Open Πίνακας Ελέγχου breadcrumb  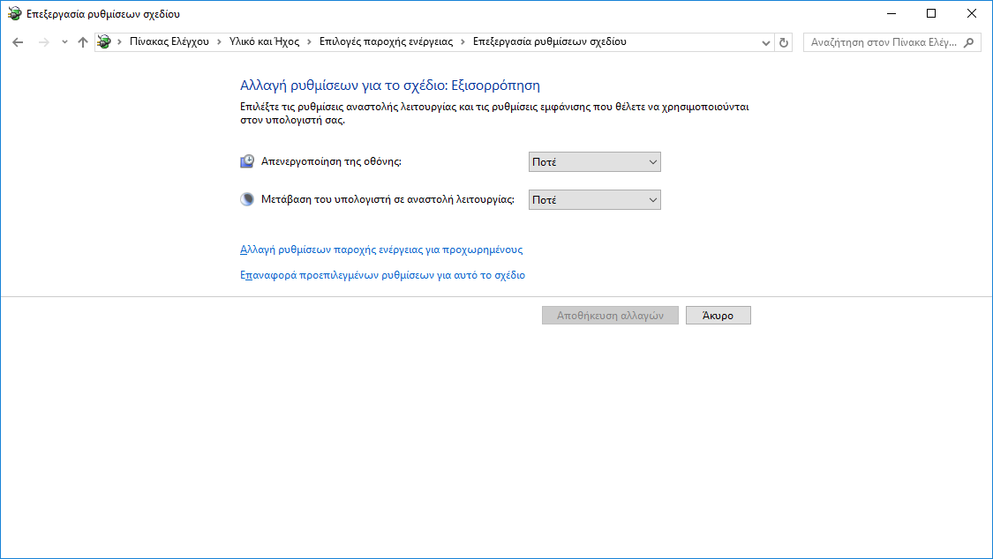pos(169,41)
